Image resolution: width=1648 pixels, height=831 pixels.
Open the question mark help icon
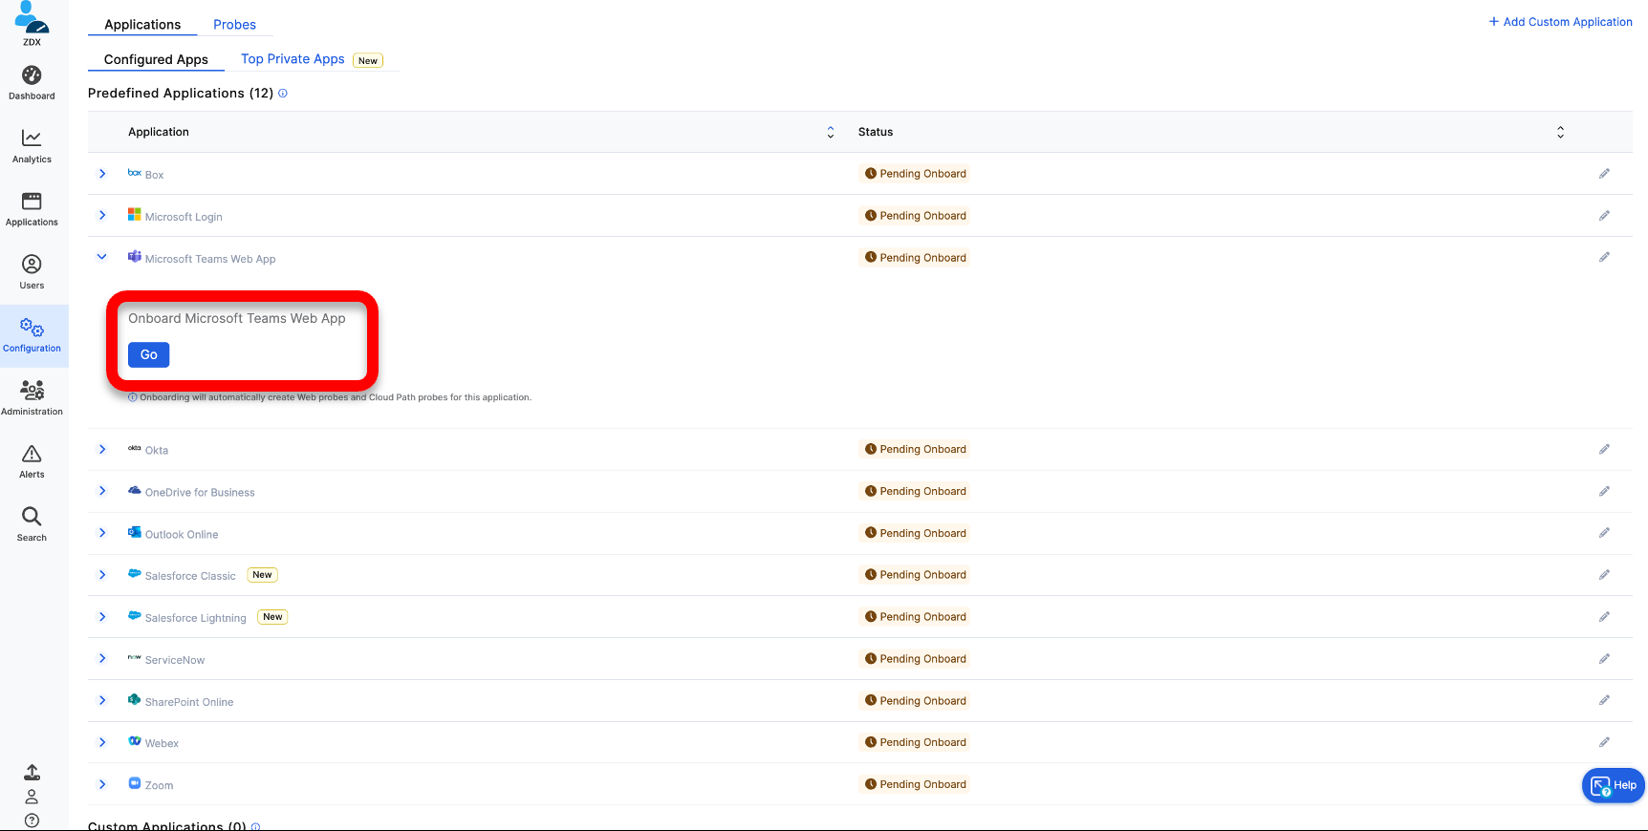(x=32, y=820)
